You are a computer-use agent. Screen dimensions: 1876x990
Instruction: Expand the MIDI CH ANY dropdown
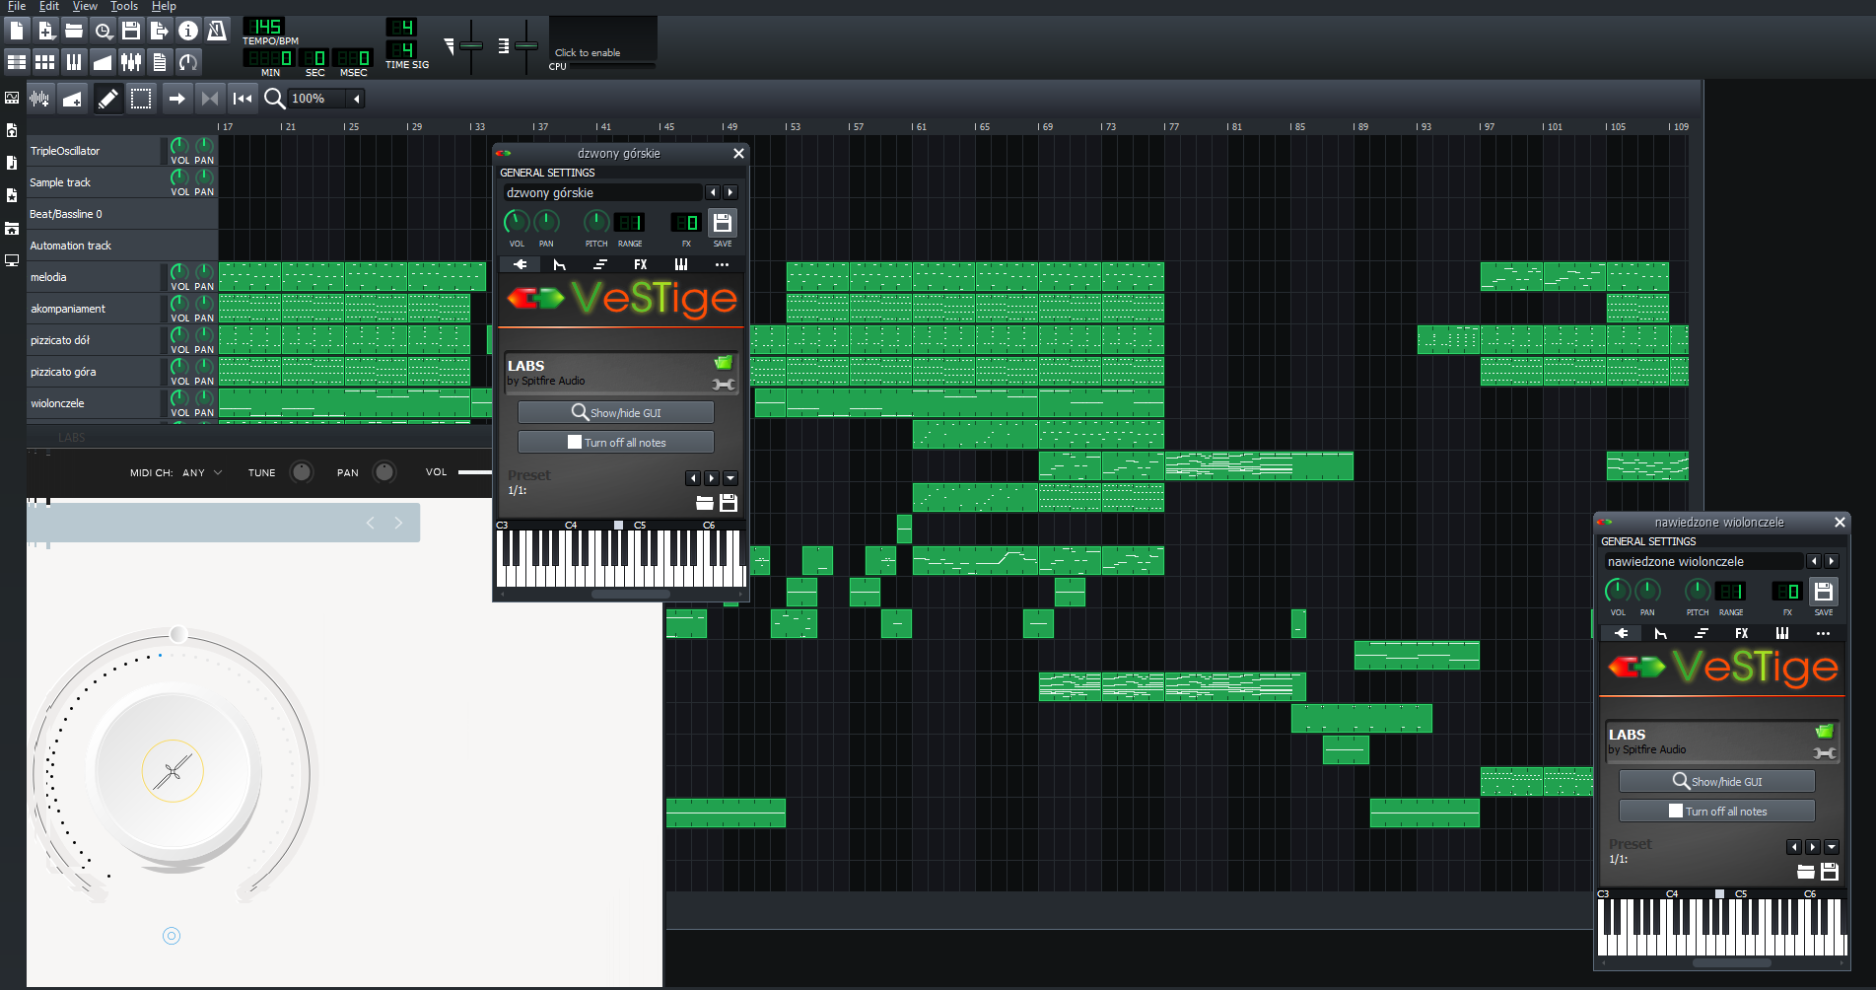click(x=218, y=473)
